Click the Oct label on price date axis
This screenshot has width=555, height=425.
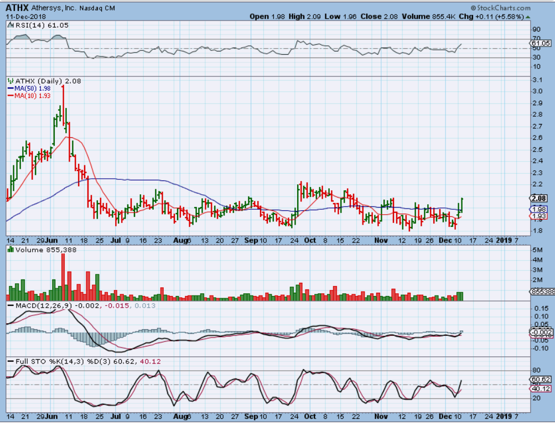(310, 241)
